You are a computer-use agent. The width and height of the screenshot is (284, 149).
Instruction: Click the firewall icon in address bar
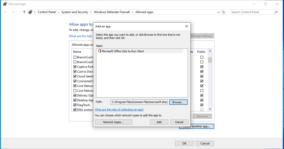click(x=30, y=12)
